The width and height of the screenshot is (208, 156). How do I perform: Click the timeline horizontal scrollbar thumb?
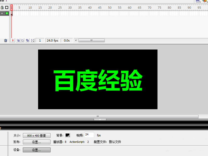92,40
